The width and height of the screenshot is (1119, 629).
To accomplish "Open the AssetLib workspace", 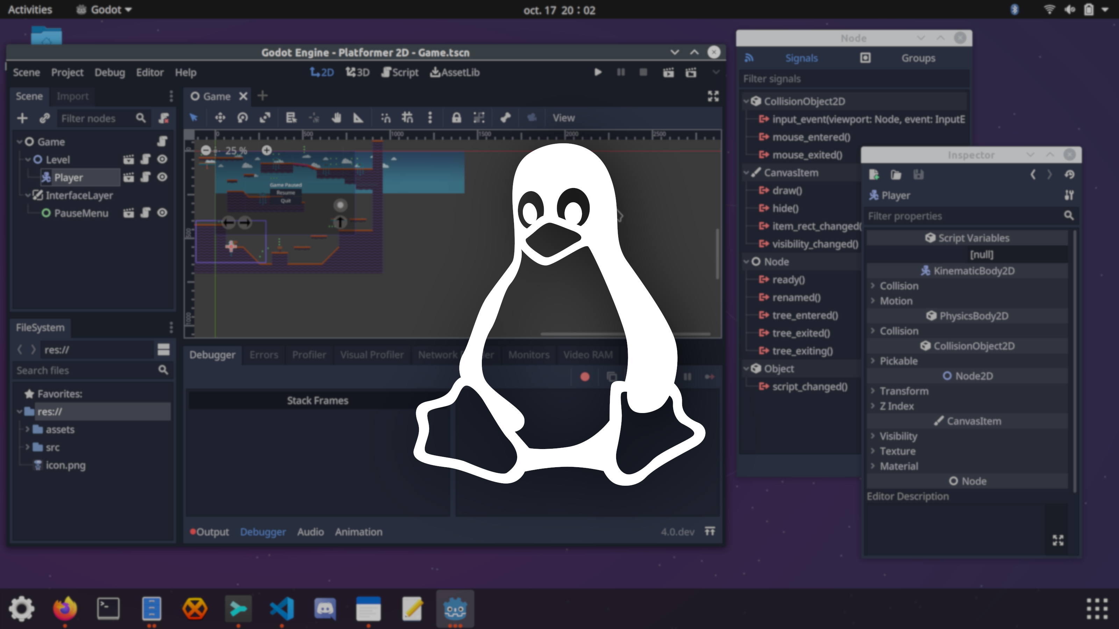I will 454,72.
